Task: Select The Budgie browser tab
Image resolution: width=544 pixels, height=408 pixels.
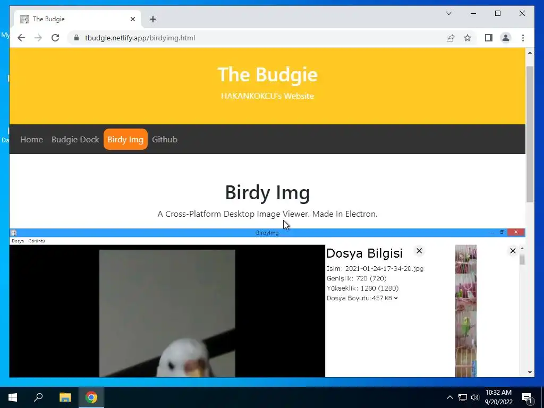Action: 78,19
